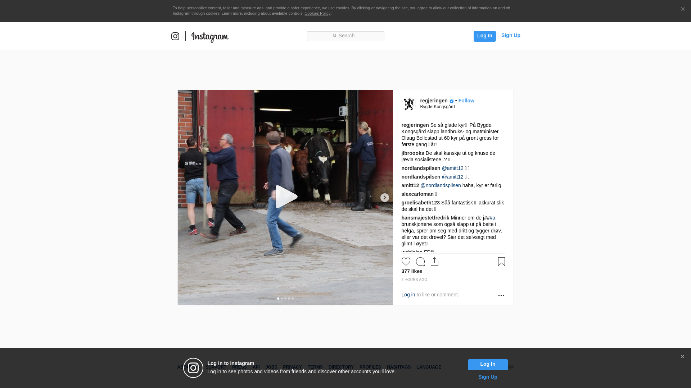691x388 pixels.
Task: Open Sign Up link in header
Action: coord(510,35)
